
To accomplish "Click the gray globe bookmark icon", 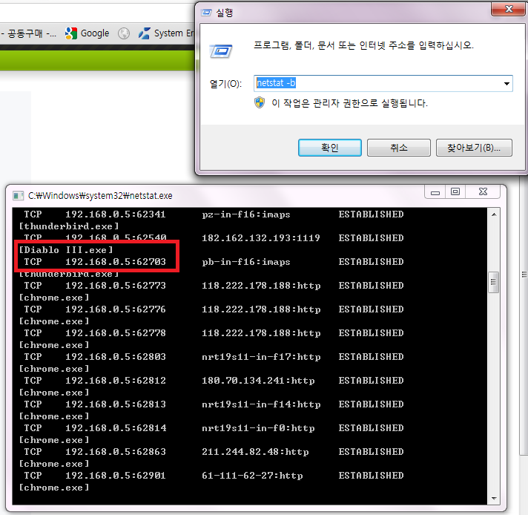I will (124, 33).
